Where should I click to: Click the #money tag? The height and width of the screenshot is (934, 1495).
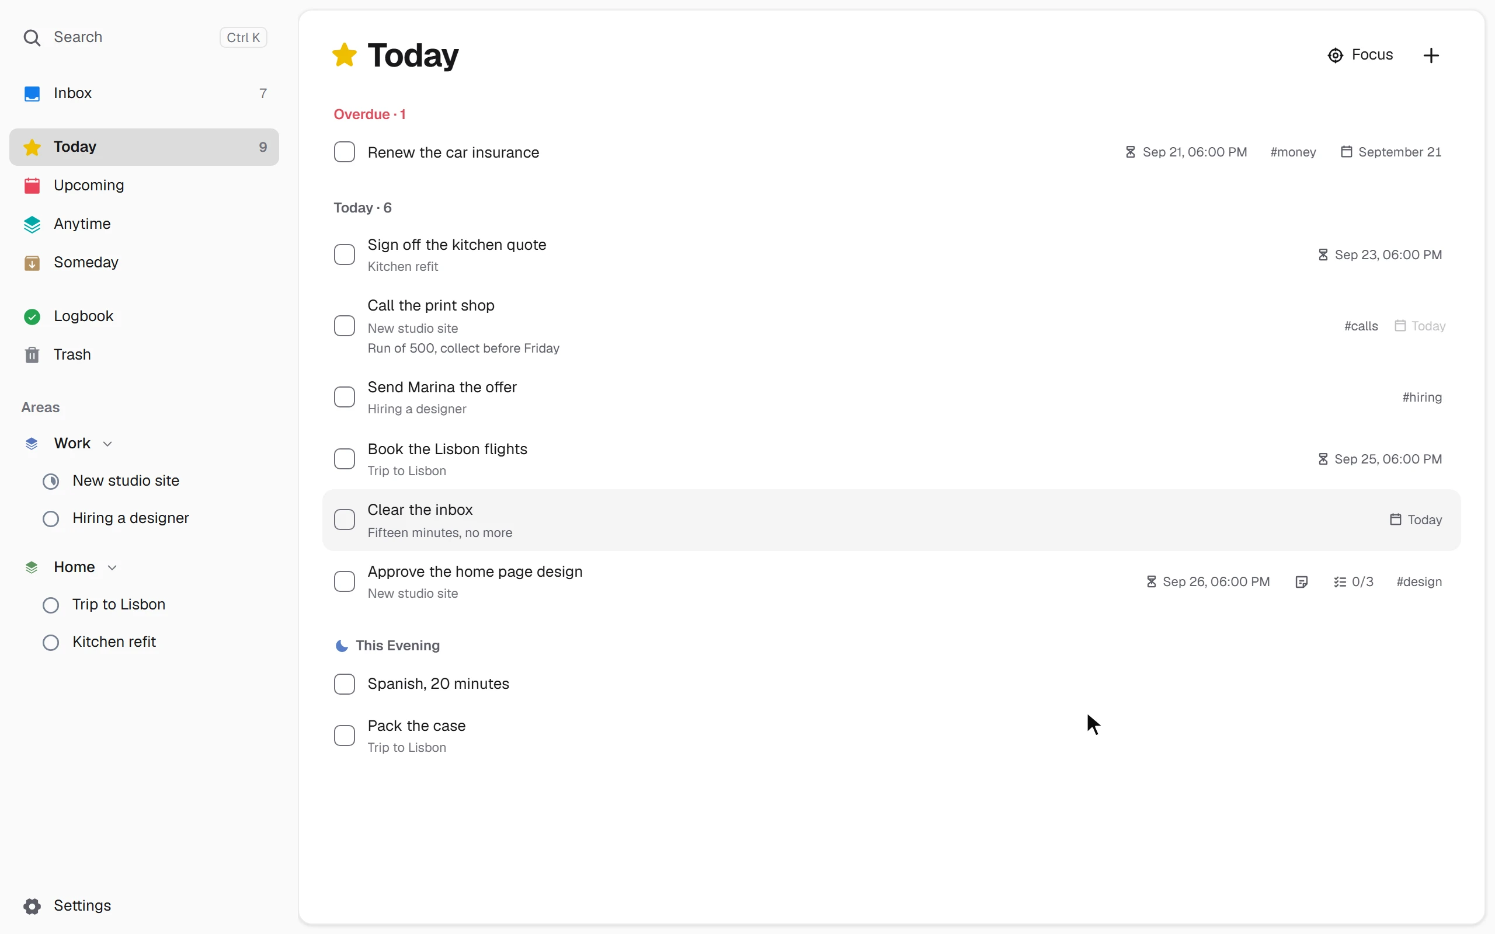click(x=1292, y=152)
